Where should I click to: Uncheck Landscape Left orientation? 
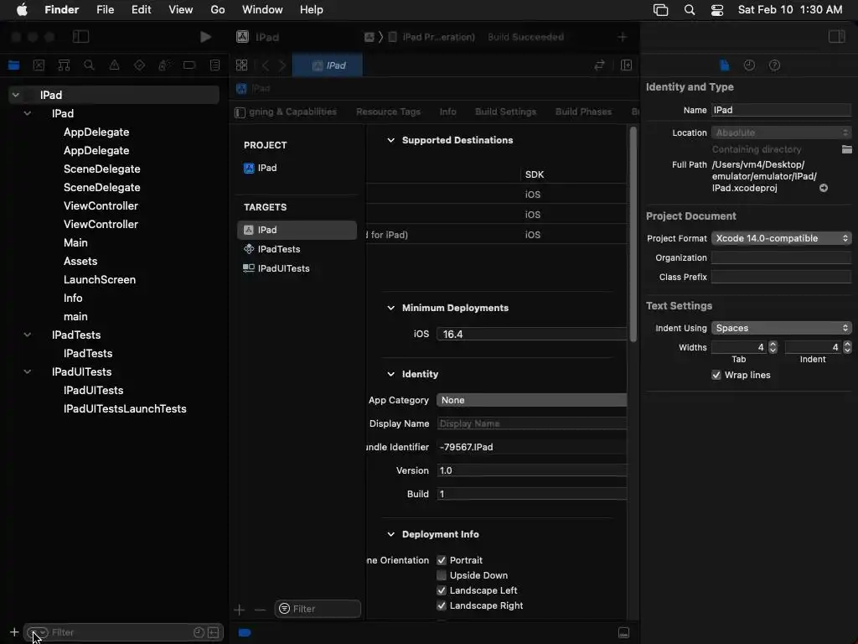pos(442,590)
